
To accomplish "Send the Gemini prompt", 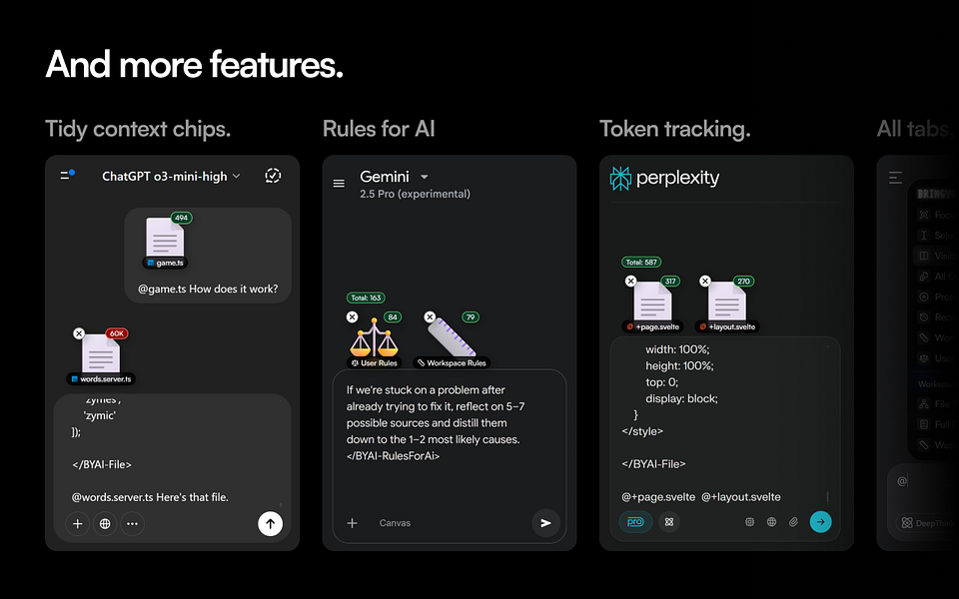I will (x=545, y=523).
